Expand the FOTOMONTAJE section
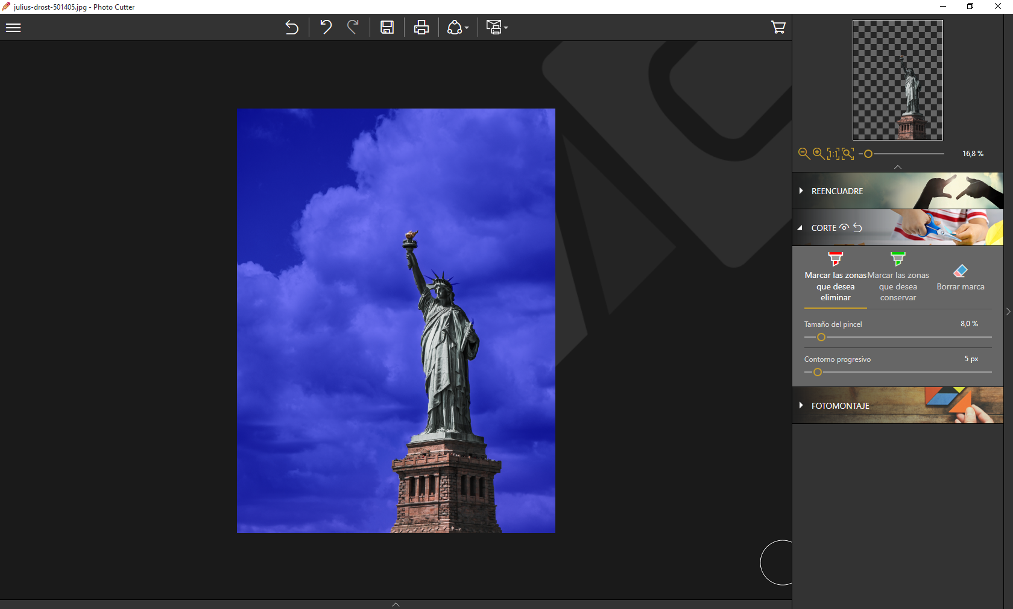Screen dimensions: 1013x609 898,406
